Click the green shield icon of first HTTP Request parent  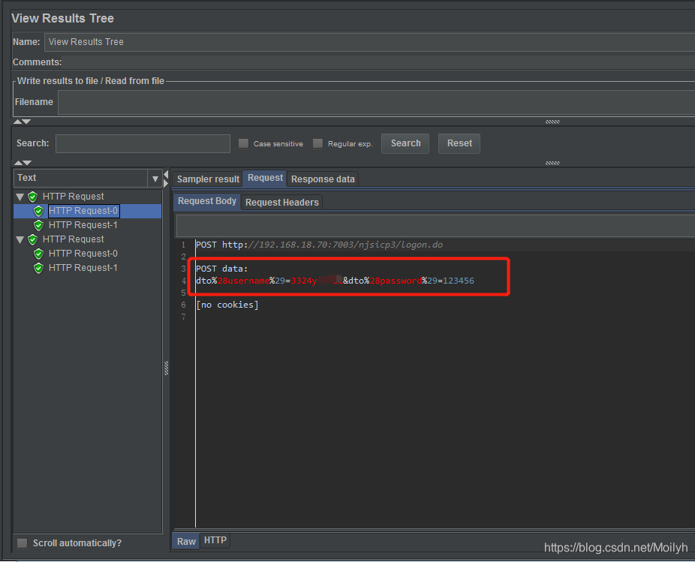(x=32, y=197)
